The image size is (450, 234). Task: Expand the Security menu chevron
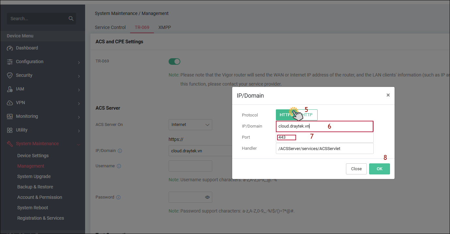click(79, 76)
